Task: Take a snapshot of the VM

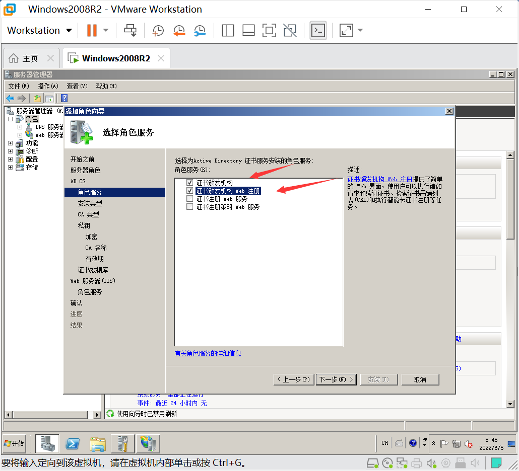Action: pyautogui.click(x=158, y=30)
